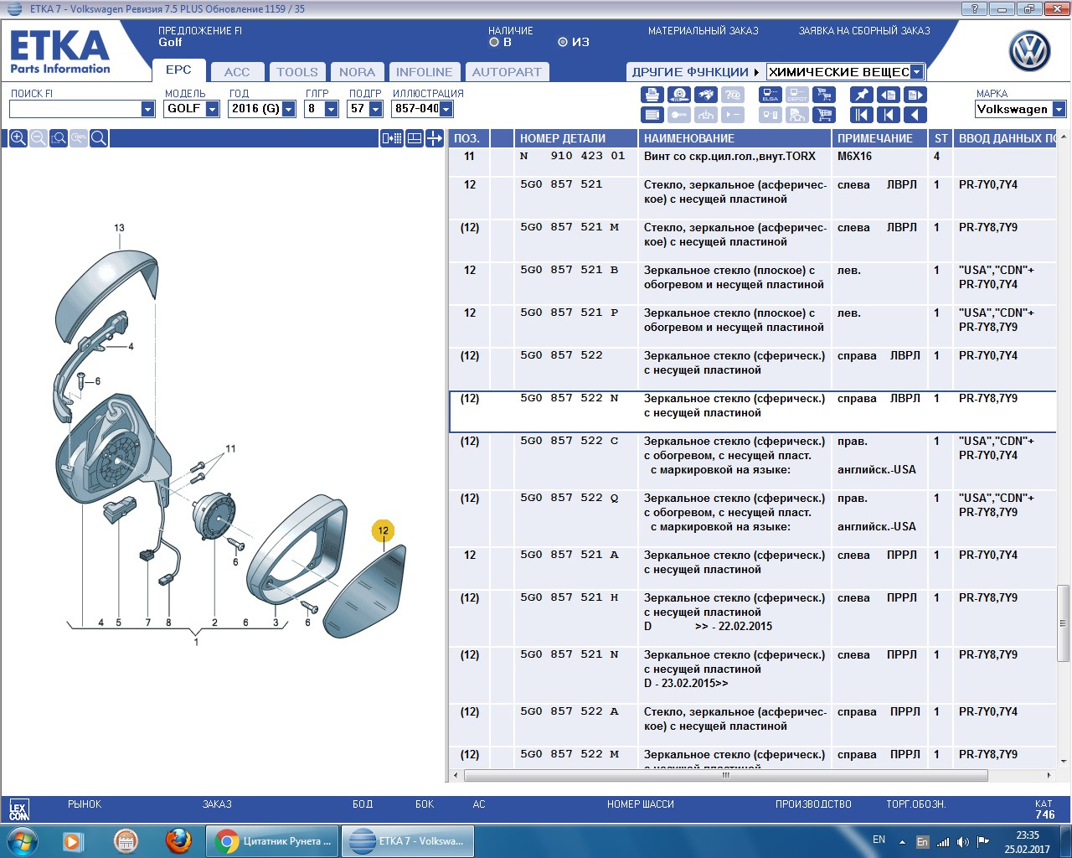
Task: Click the ПРИМЕЧАНИЕ column header
Action: pyautogui.click(x=879, y=138)
